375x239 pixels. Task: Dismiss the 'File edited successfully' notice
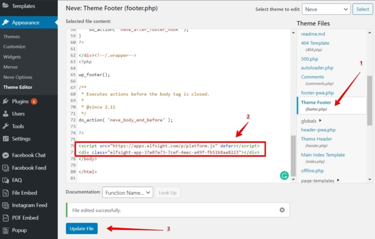(x=282, y=210)
